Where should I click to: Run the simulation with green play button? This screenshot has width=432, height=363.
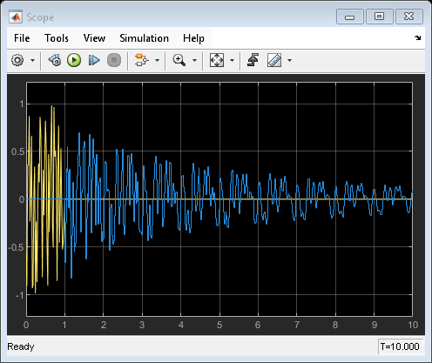pyautogui.click(x=74, y=60)
